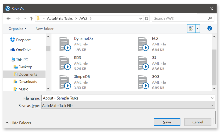
Task: Click the 8.36 KB size text
Action: [x=158, y=69]
